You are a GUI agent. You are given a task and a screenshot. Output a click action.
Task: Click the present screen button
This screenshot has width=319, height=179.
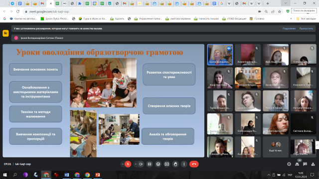tap(167, 164)
